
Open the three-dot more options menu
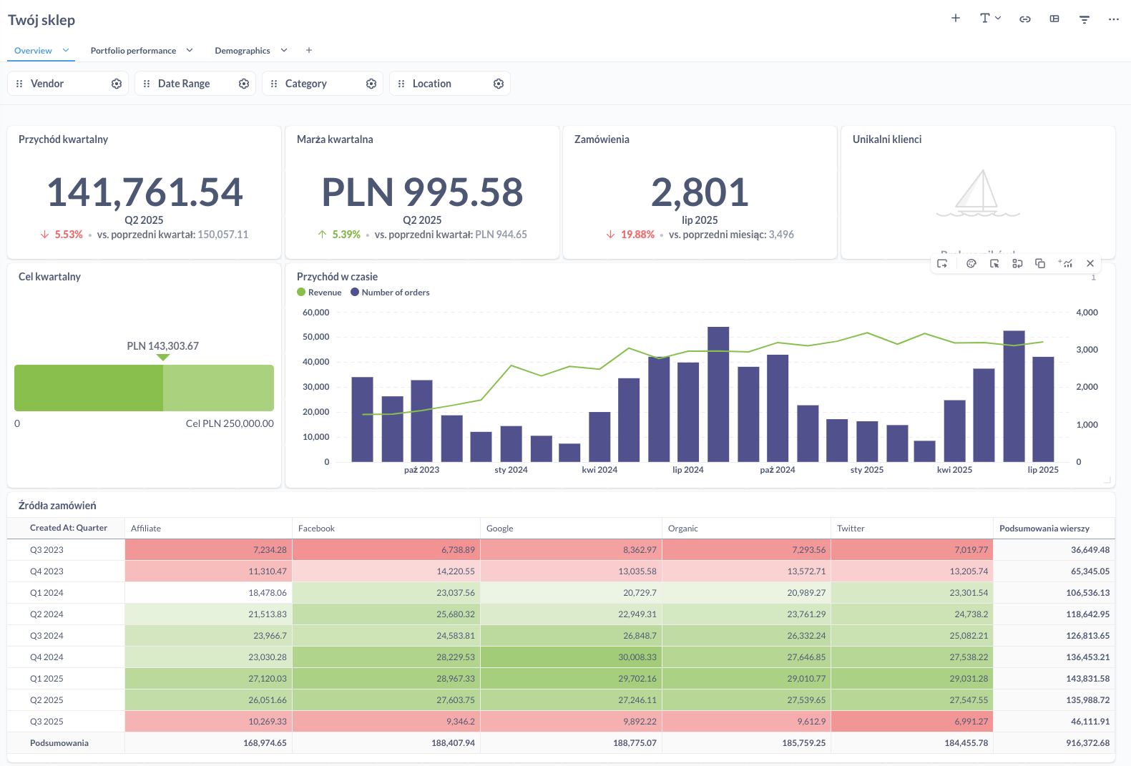coord(1114,19)
